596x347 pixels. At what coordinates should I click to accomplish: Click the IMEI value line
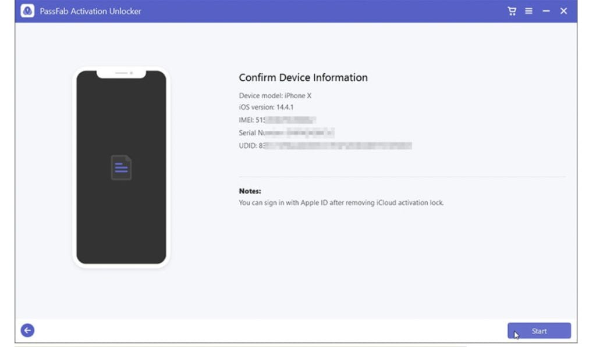278,120
